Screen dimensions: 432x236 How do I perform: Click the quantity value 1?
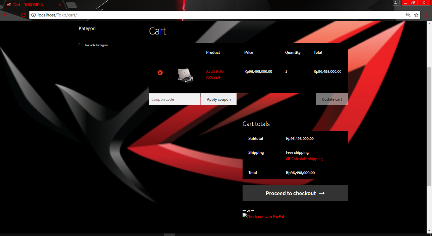tap(286, 71)
